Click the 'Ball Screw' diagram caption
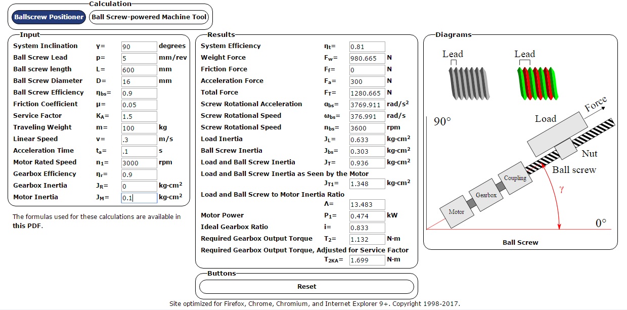Screen dimensions: 627x310 [520, 243]
